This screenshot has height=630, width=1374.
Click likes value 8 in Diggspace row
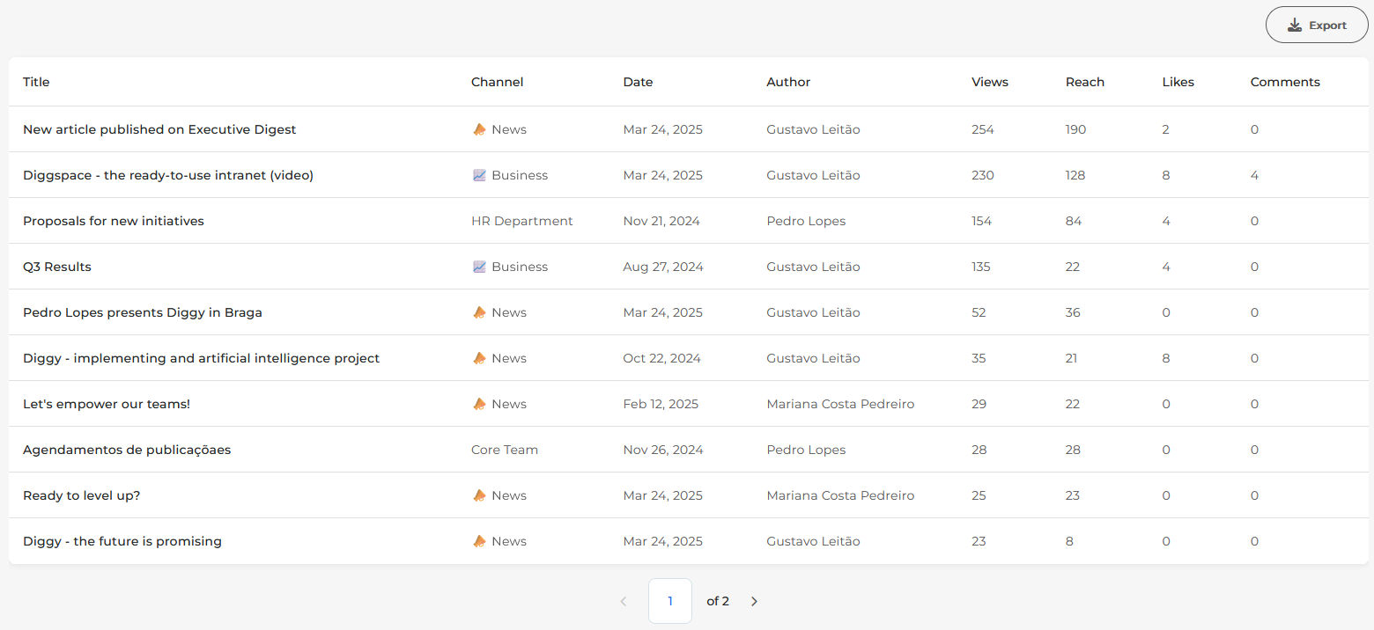pyautogui.click(x=1166, y=175)
